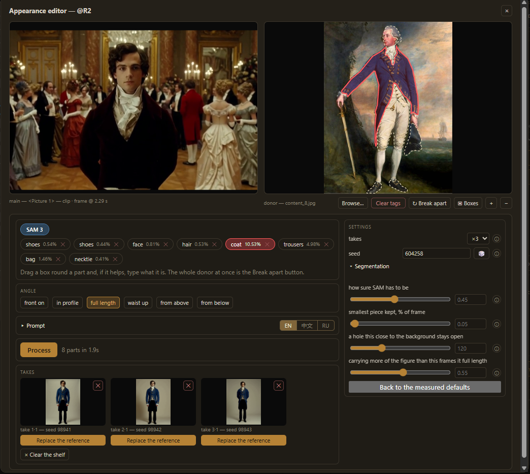
Task: Click the donor painting image
Action: point(388,108)
